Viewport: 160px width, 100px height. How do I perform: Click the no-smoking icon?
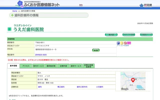click(x=125, y=43)
